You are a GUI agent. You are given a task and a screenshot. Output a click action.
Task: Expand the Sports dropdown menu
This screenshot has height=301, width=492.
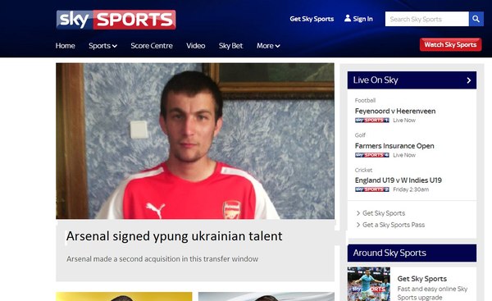[x=102, y=46]
